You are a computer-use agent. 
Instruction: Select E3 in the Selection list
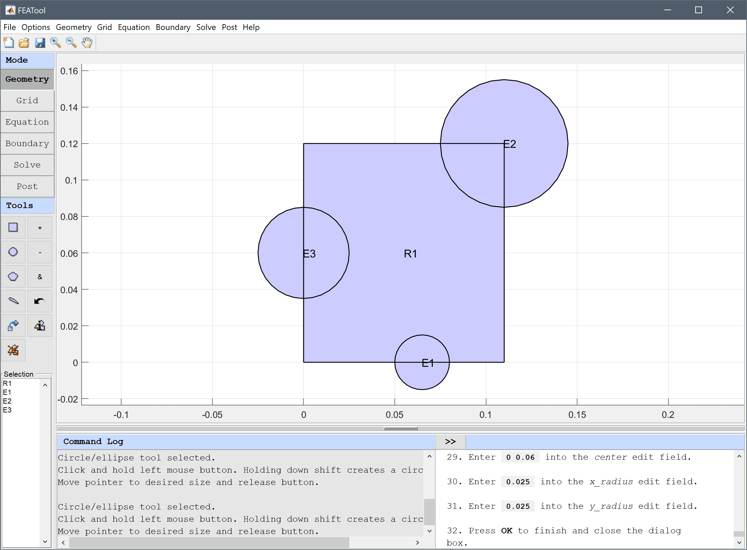pos(21,410)
